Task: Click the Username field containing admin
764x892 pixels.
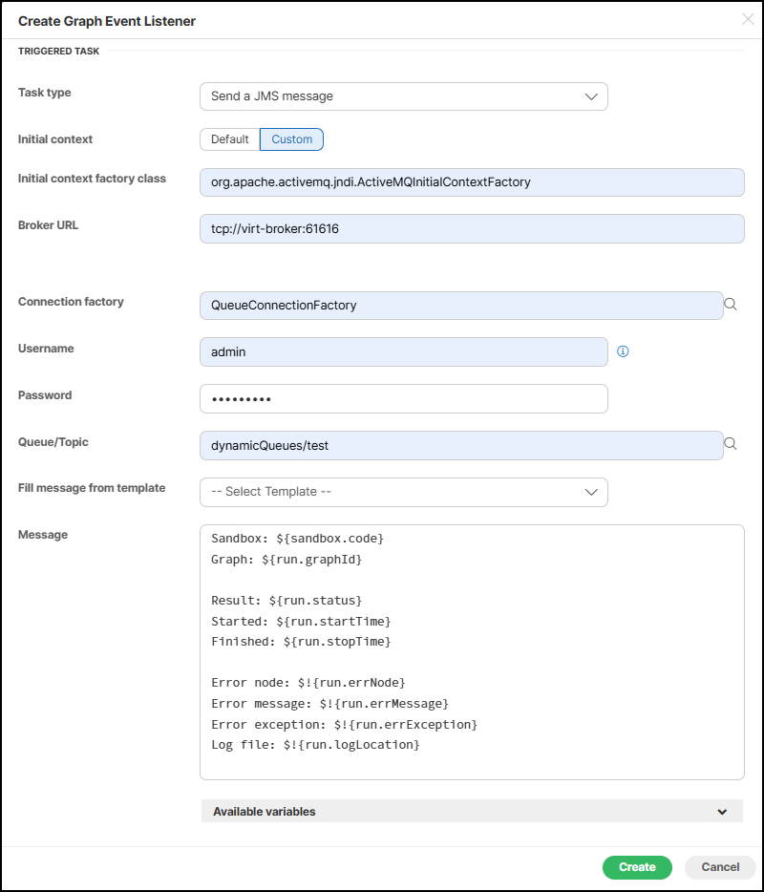Action: 403,351
